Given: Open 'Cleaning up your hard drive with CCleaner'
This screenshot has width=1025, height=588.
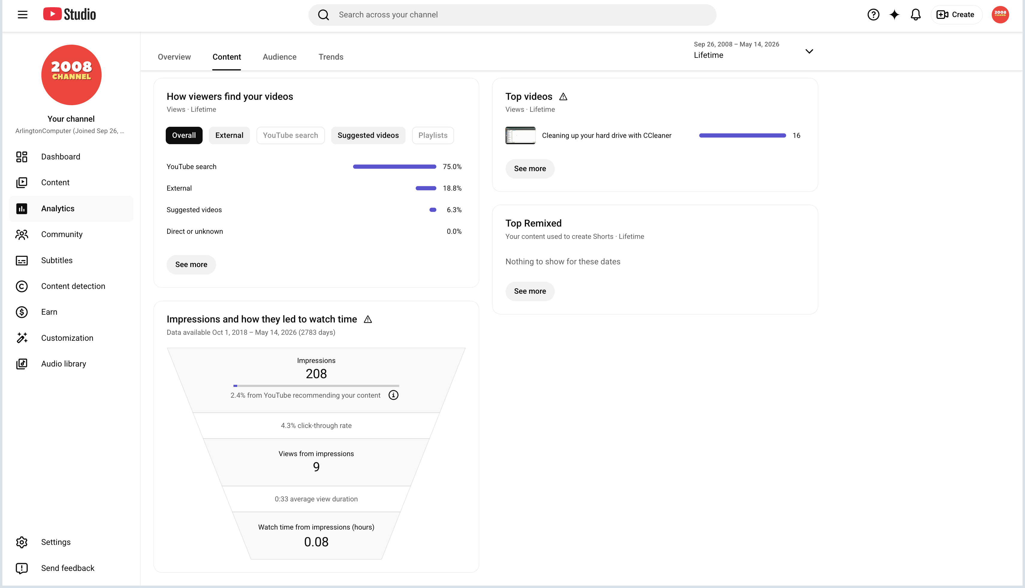Looking at the screenshot, I should click(x=607, y=136).
